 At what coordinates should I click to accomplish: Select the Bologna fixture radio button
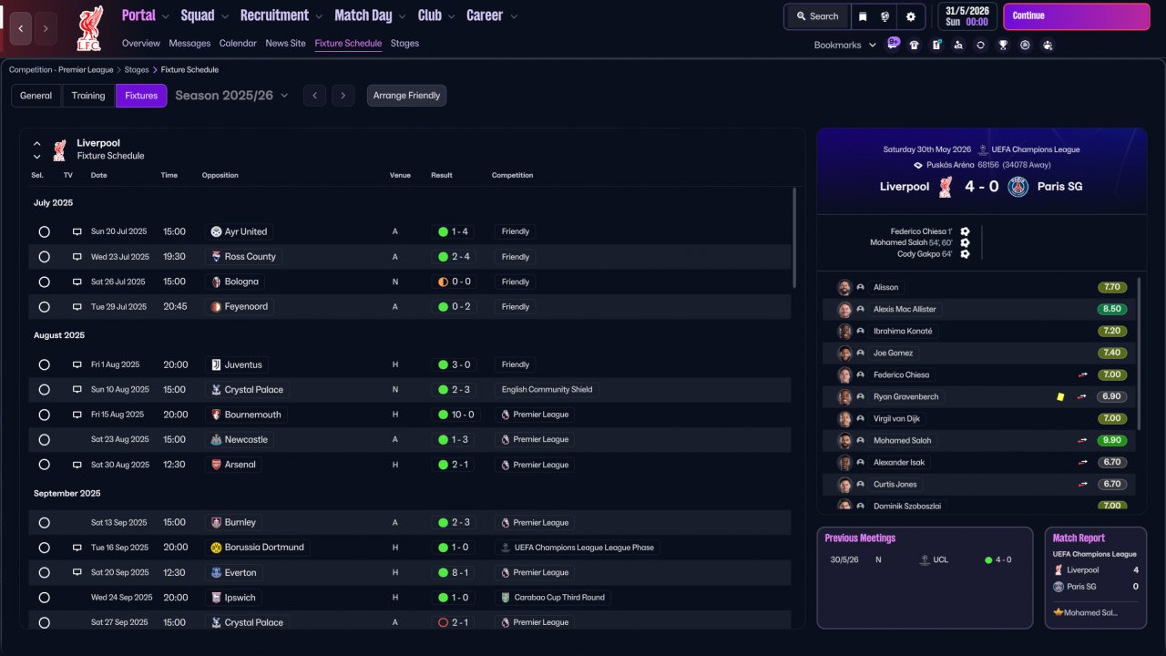coord(44,282)
